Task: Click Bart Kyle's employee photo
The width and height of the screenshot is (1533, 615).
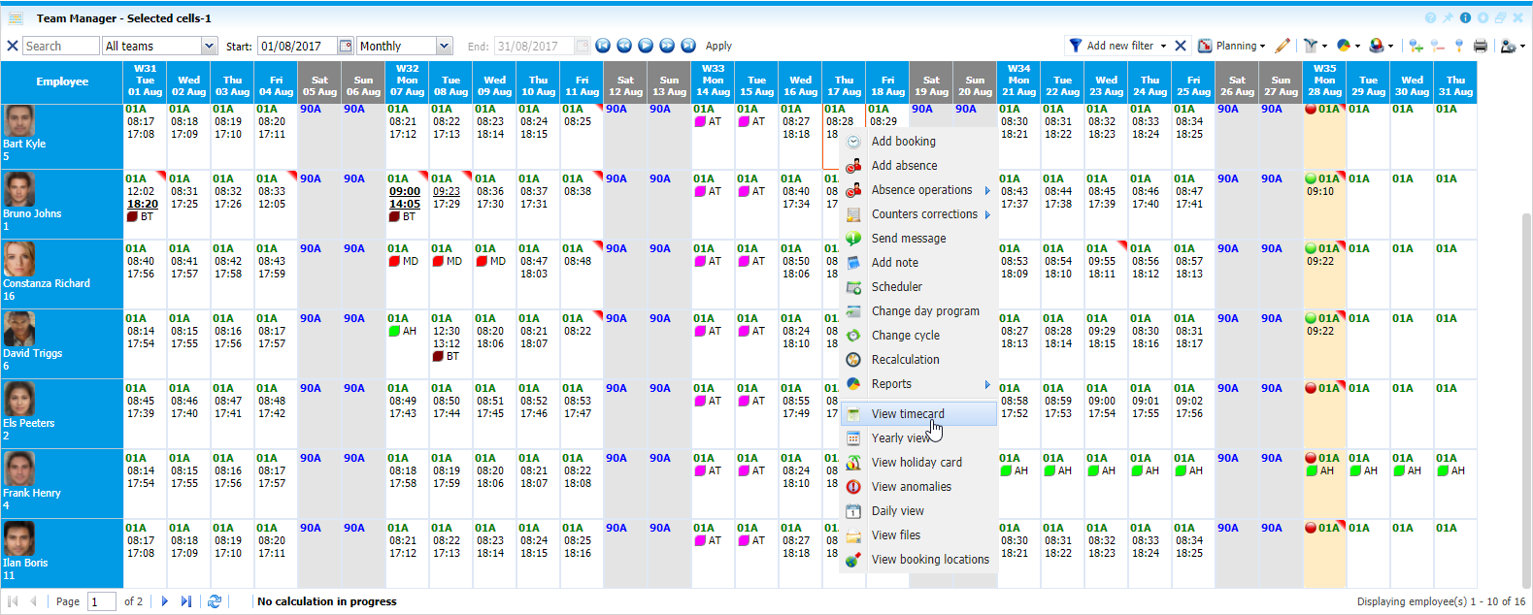Action: coord(19,121)
